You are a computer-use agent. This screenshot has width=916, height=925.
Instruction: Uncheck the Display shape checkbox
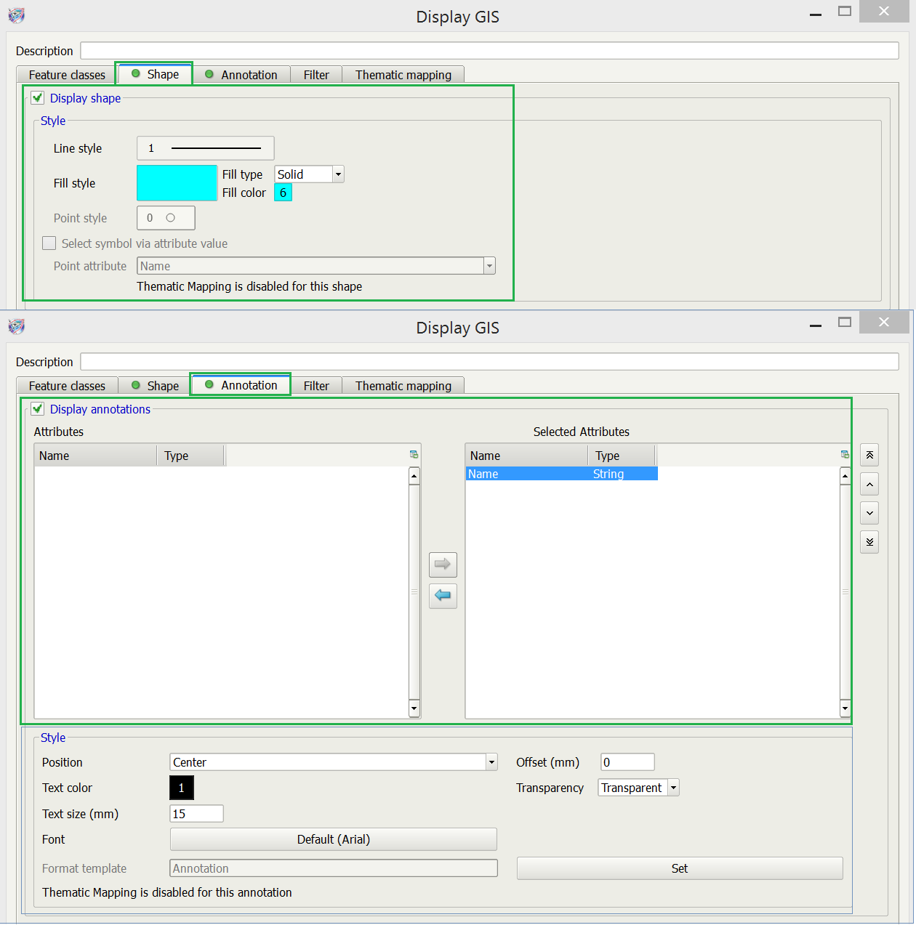38,98
